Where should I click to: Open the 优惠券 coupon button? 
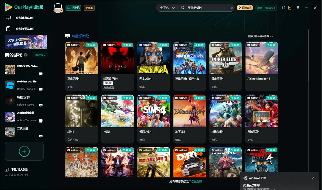(x=89, y=8)
